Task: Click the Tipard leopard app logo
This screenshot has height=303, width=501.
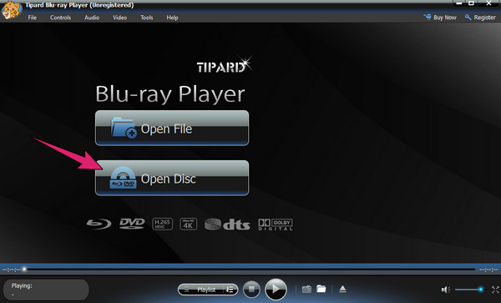Action: pos(11,10)
